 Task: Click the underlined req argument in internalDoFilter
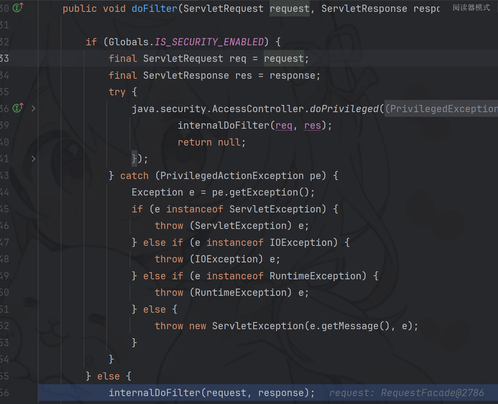[x=284, y=125]
